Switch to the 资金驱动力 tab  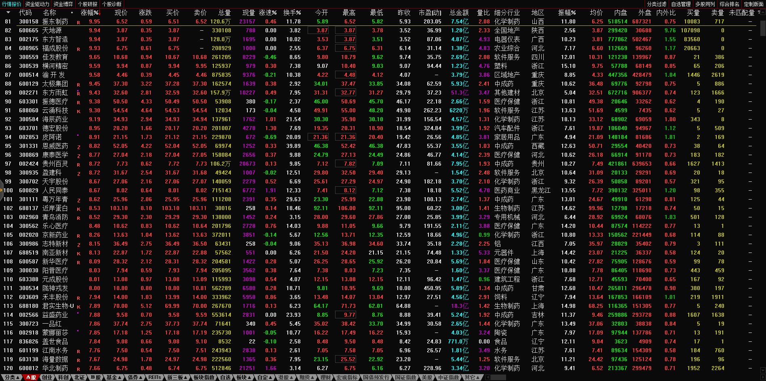[37, 4]
